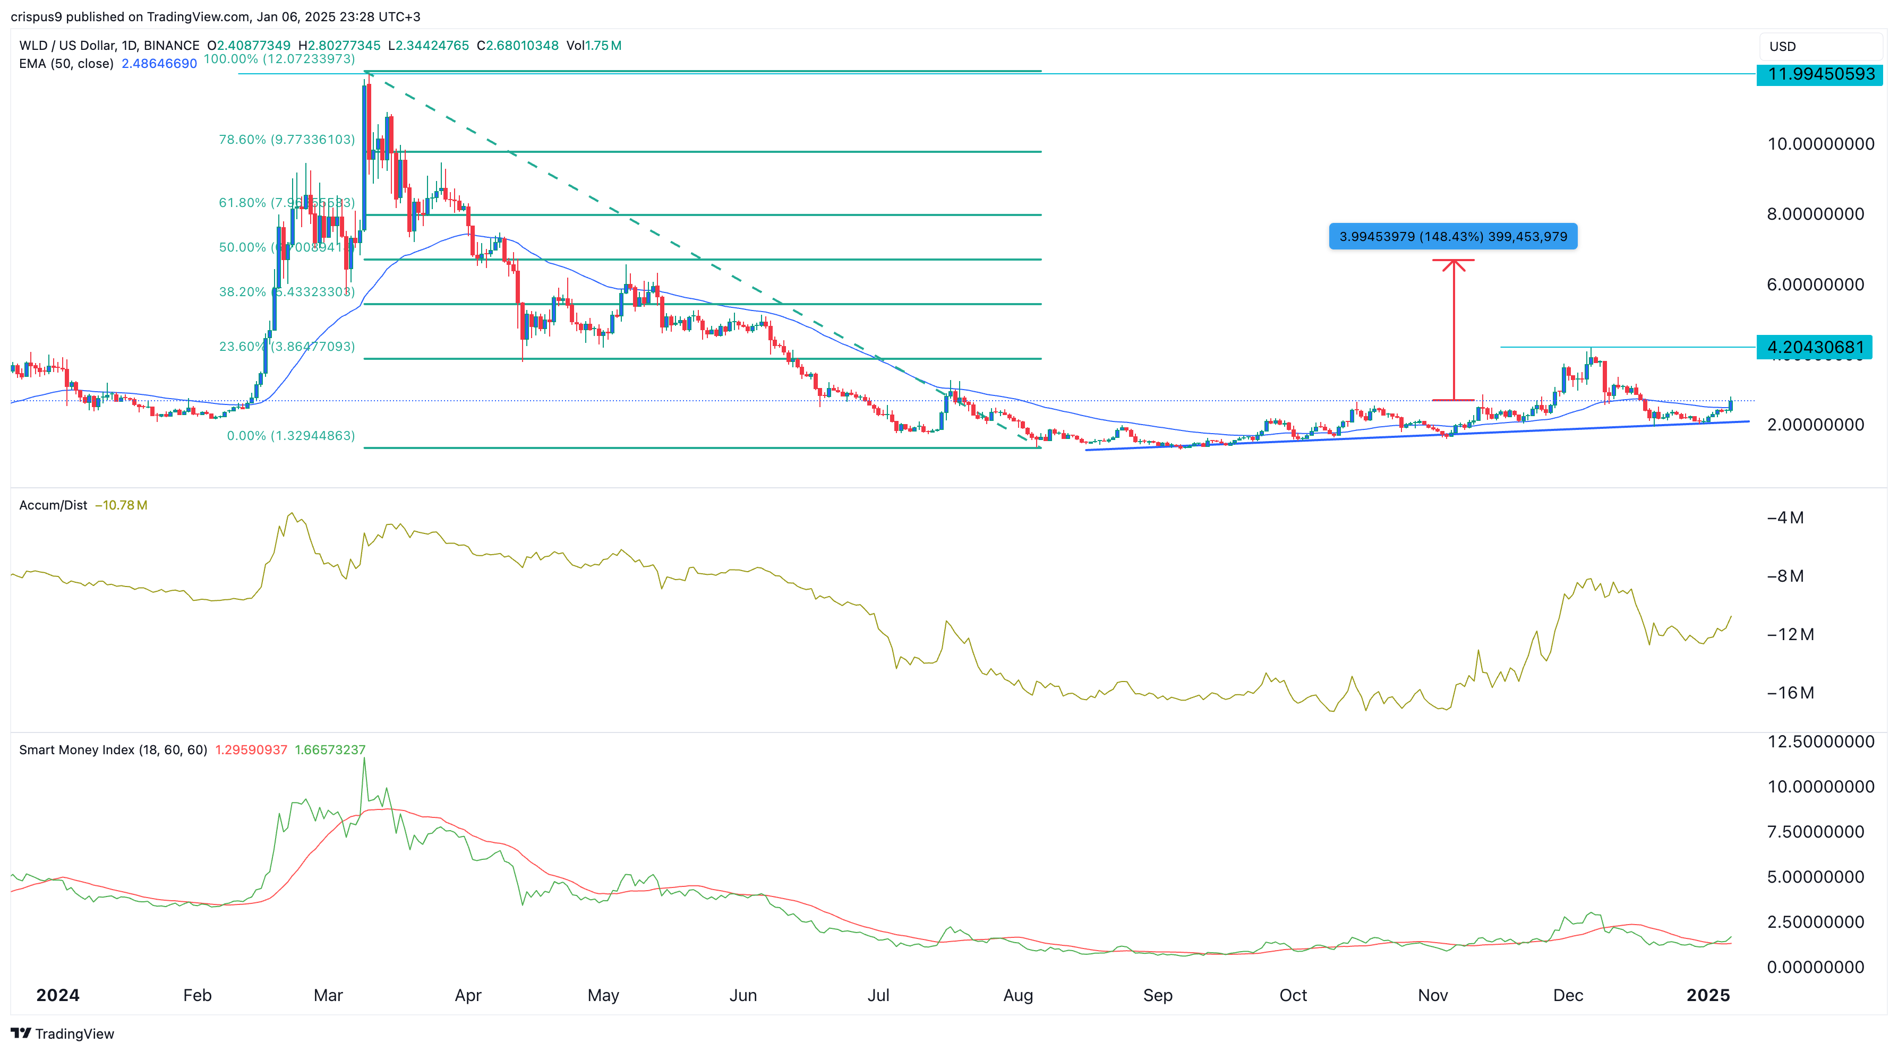Screen dimensions: 1898x1052
Task: Click the 100.00% (12.07233973) Fibonacci label
Action: (279, 59)
